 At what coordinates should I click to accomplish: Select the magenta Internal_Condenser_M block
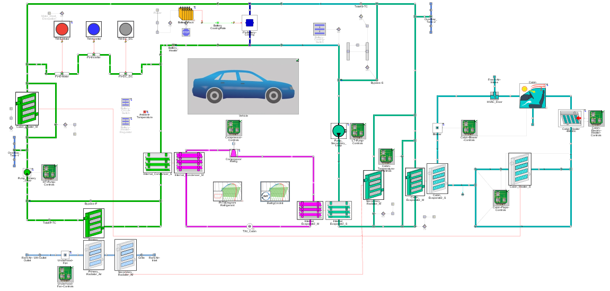point(189,162)
